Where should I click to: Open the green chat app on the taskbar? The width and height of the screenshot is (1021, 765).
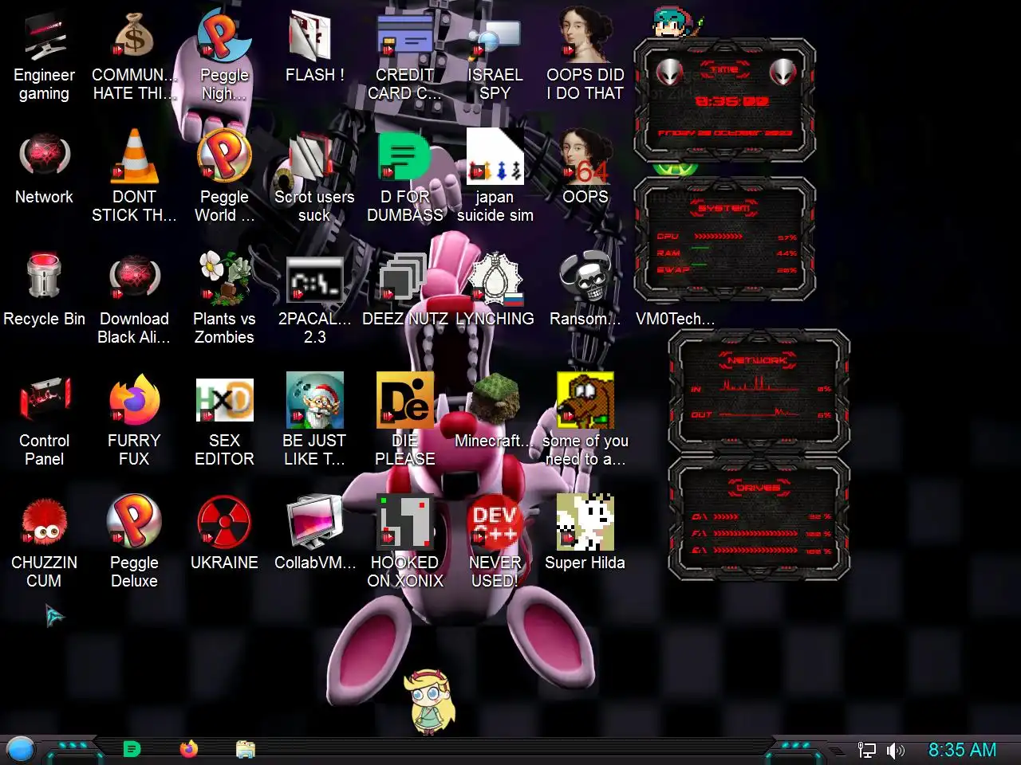click(x=132, y=749)
